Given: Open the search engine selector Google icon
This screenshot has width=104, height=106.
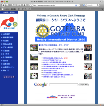Looking at the screenshot, I should click(x=84, y=5).
